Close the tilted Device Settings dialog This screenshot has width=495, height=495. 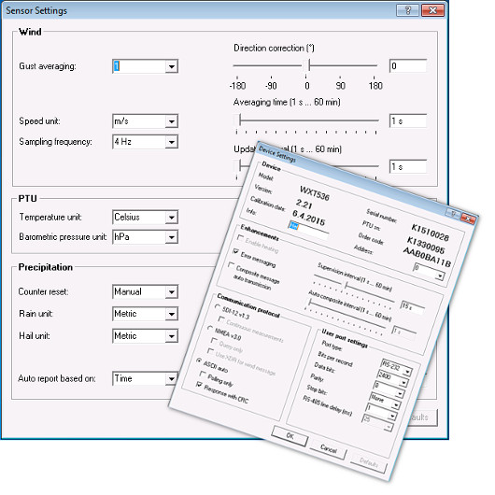468,219
